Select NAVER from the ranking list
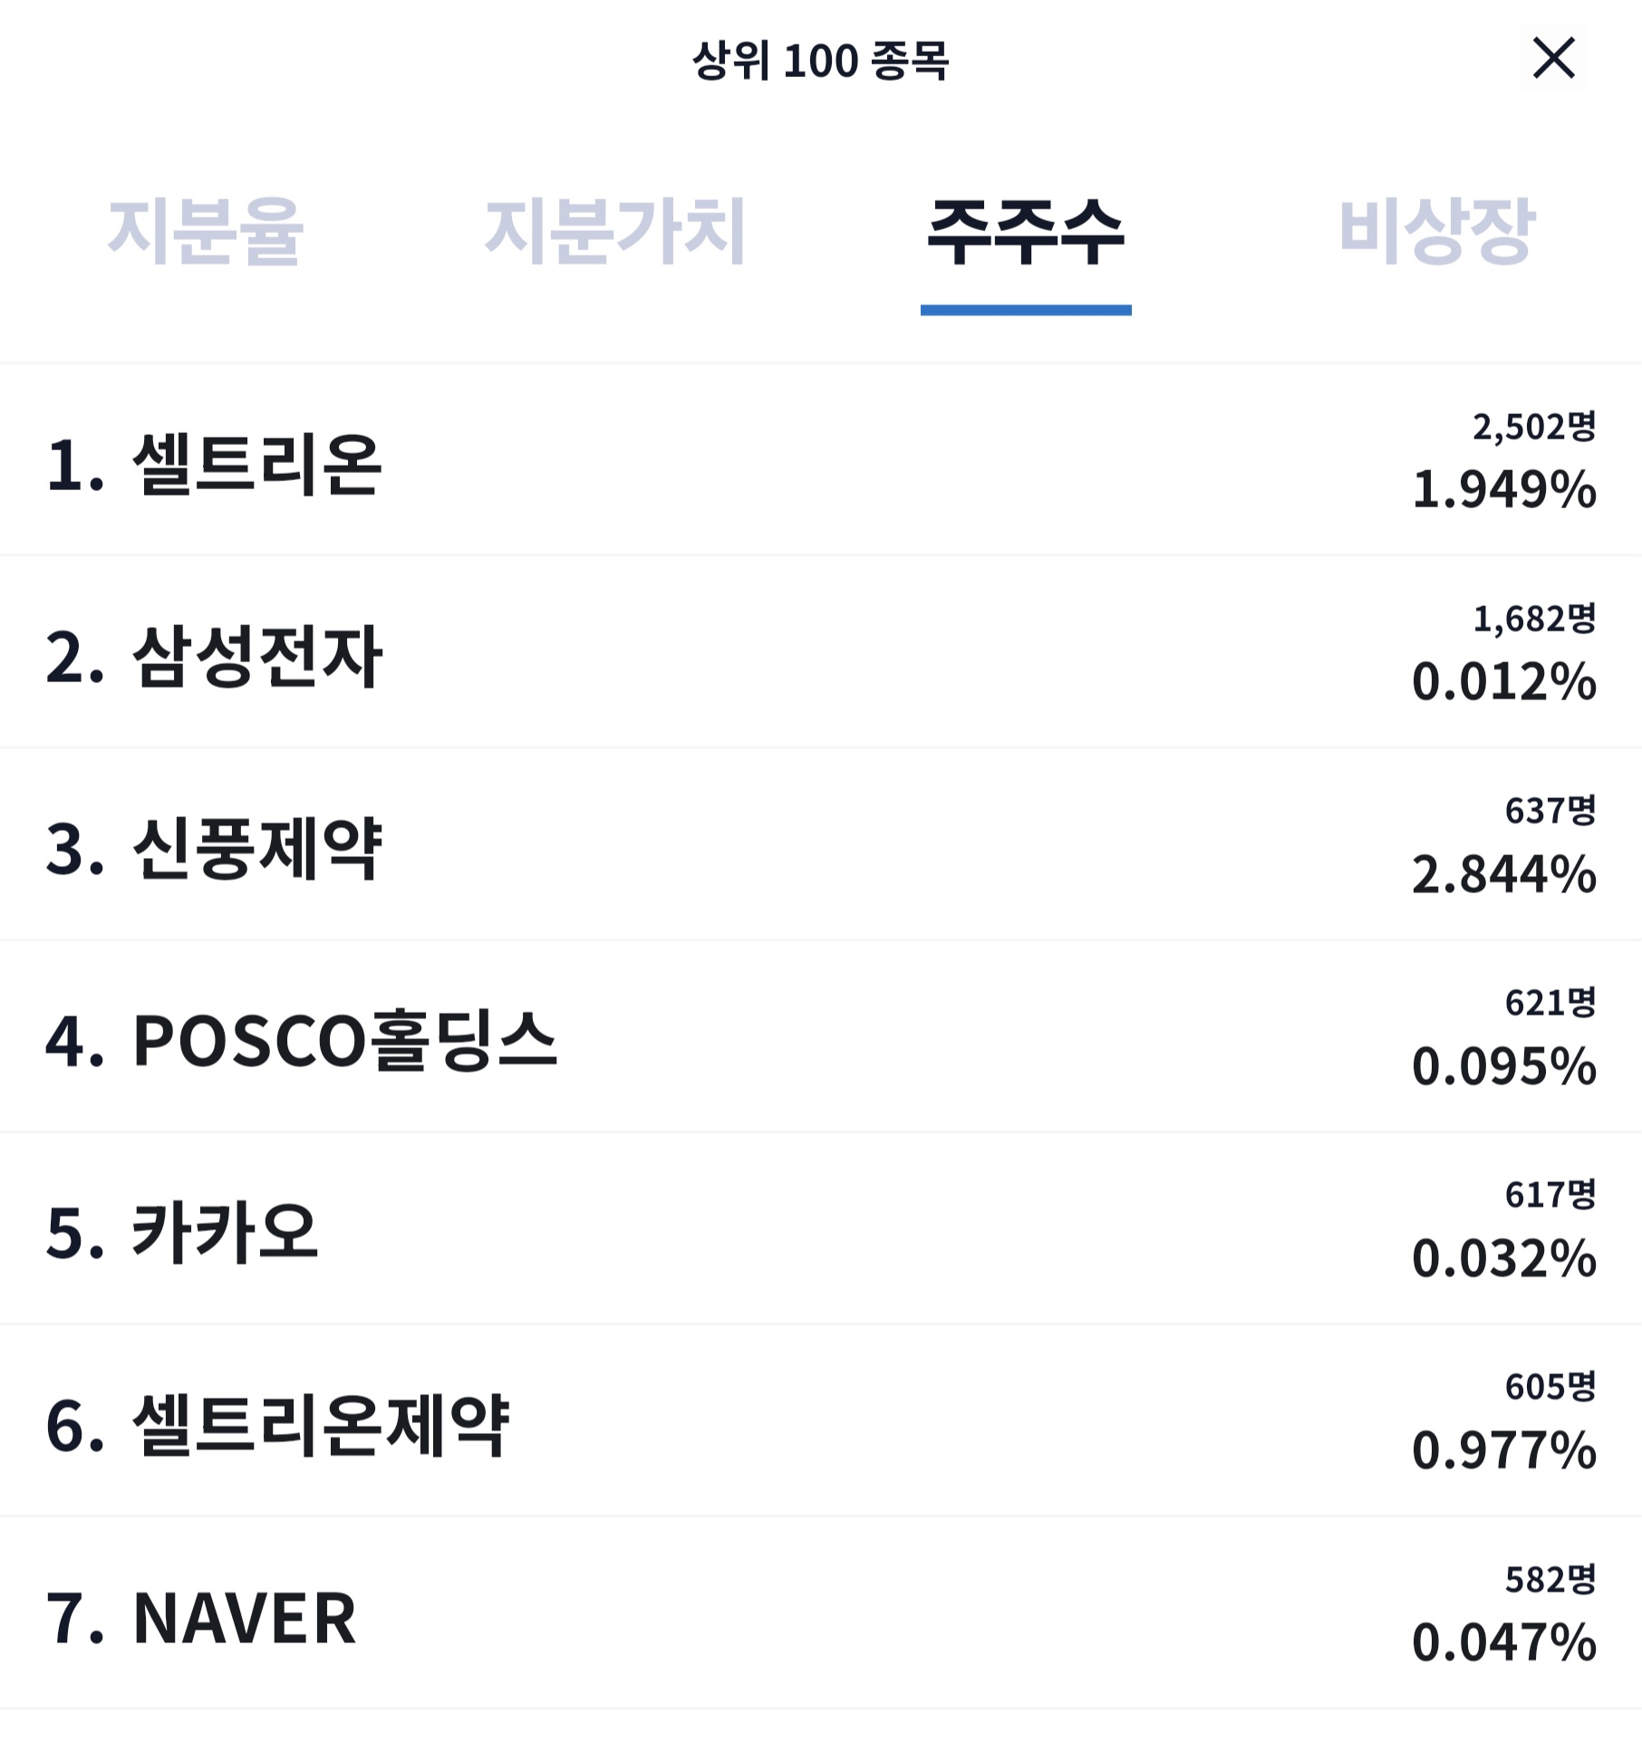This screenshot has width=1642, height=1742. click(x=821, y=1613)
